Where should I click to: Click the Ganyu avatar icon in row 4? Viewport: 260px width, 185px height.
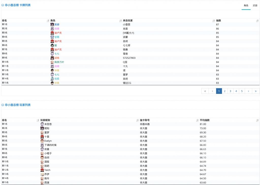(52, 37)
